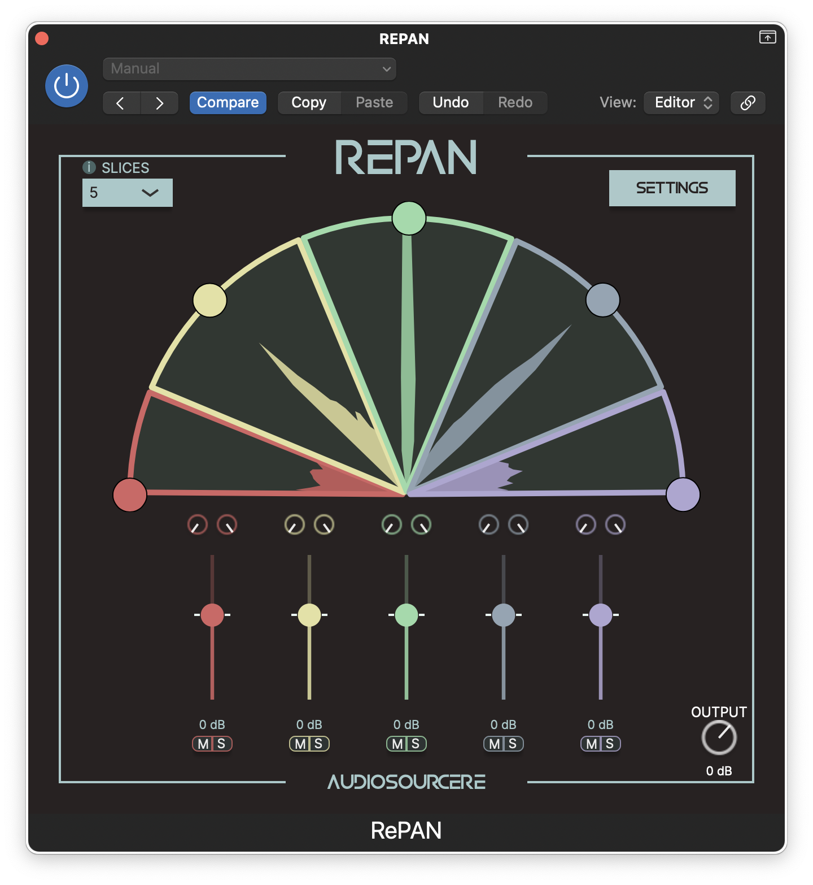The image size is (813, 885).
Task: Click the left yellow pan knob
Action: (295, 525)
